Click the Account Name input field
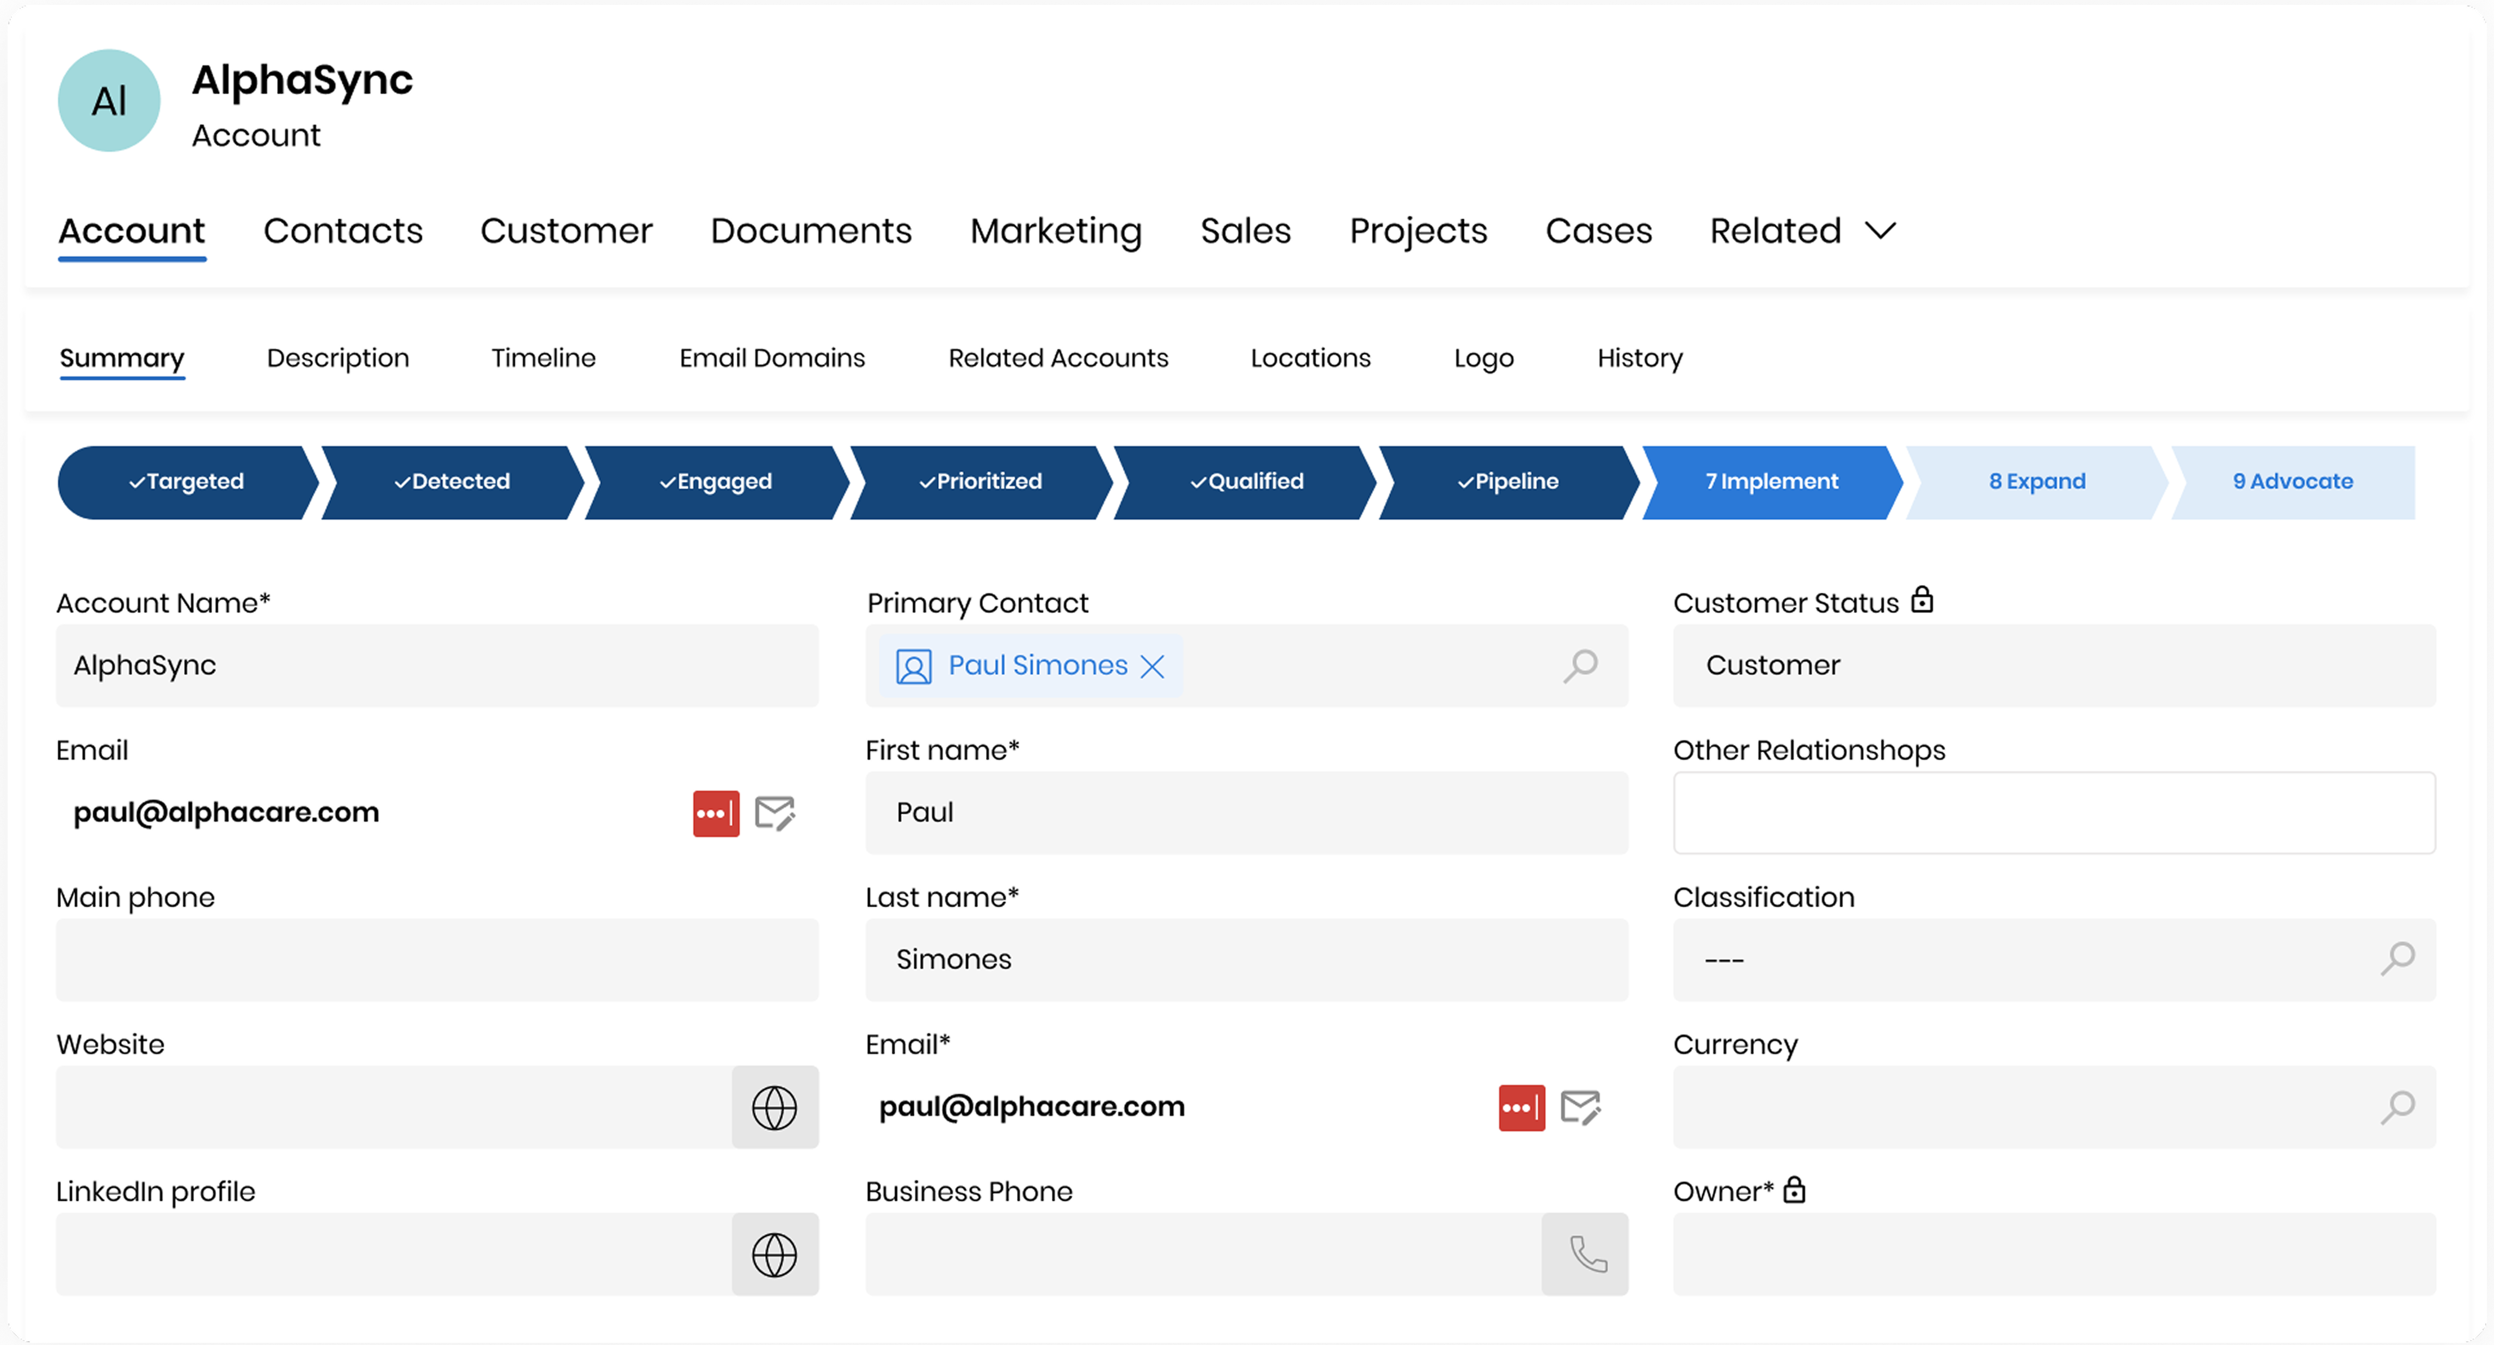The image size is (2494, 1345). pyautogui.click(x=438, y=666)
